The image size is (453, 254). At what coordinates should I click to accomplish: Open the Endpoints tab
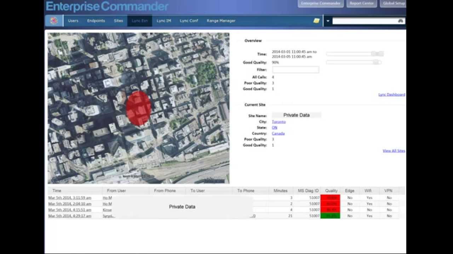click(96, 21)
